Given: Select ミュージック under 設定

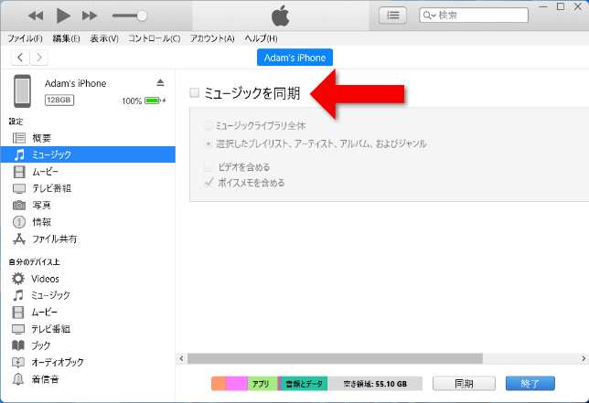Looking at the screenshot, I should tap(88, 154).
